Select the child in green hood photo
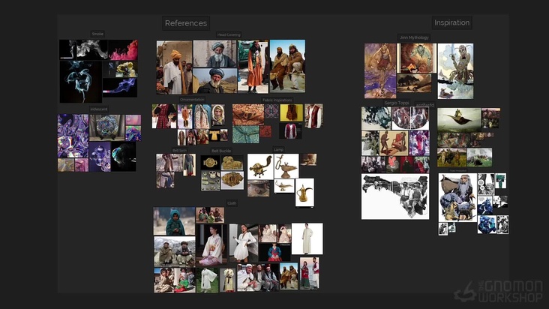Screen dimensions: 549x309 [x=174, y=221]
